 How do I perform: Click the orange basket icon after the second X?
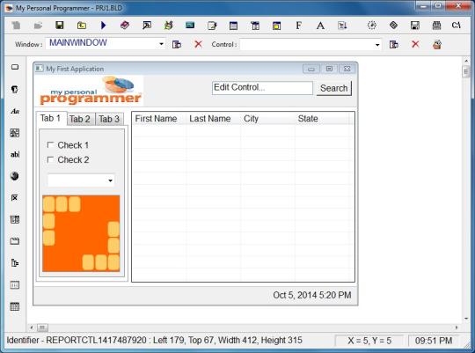point(437,45)
